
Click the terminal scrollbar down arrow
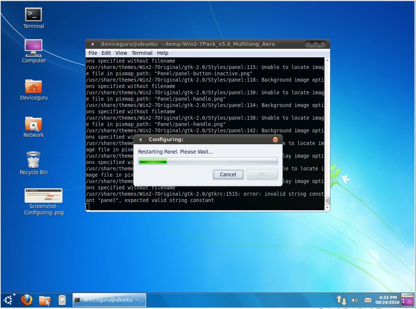327,208
